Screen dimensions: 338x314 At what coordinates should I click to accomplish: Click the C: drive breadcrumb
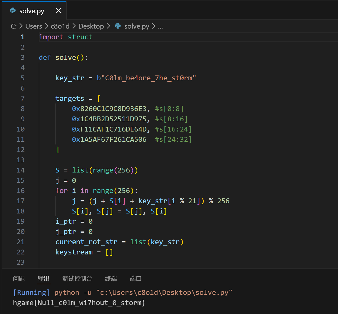(x=13, y=26)
